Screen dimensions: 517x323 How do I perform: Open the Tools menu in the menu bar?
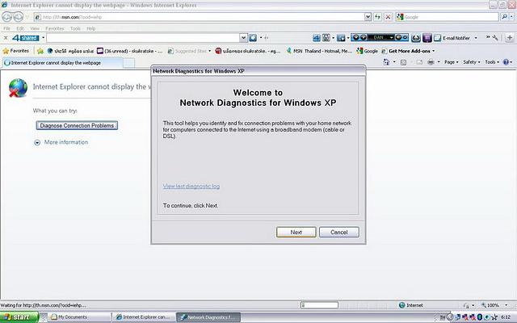point(75,28)
